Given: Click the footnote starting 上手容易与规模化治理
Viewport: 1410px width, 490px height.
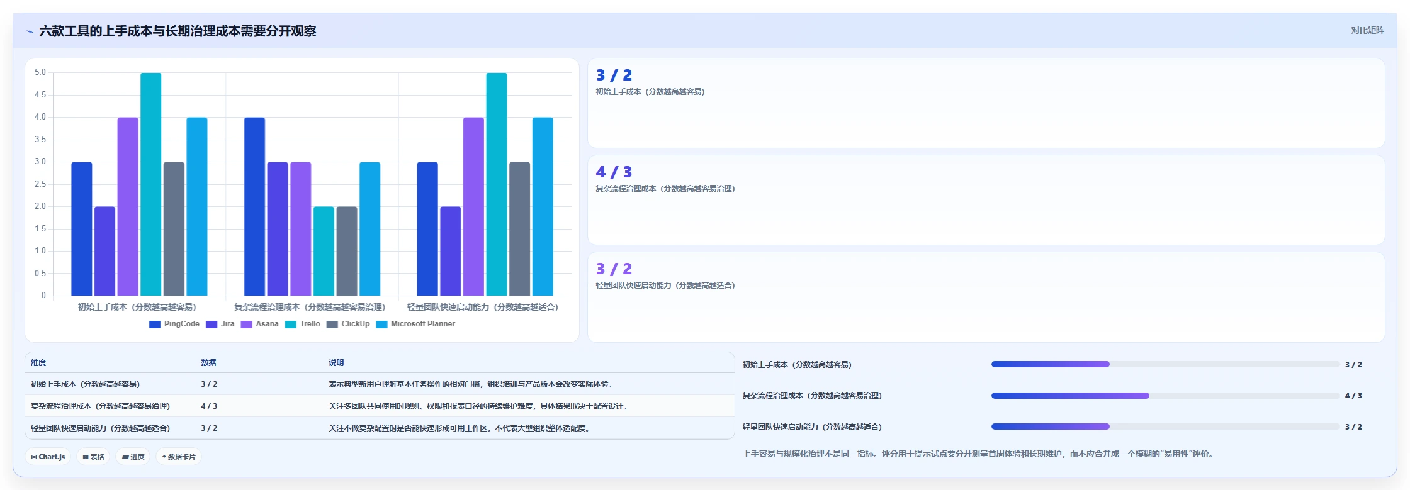Looking at the screenshot, I should 978,454.
